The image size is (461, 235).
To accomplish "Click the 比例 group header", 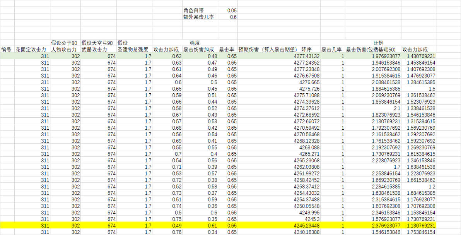I will point(378,43).
